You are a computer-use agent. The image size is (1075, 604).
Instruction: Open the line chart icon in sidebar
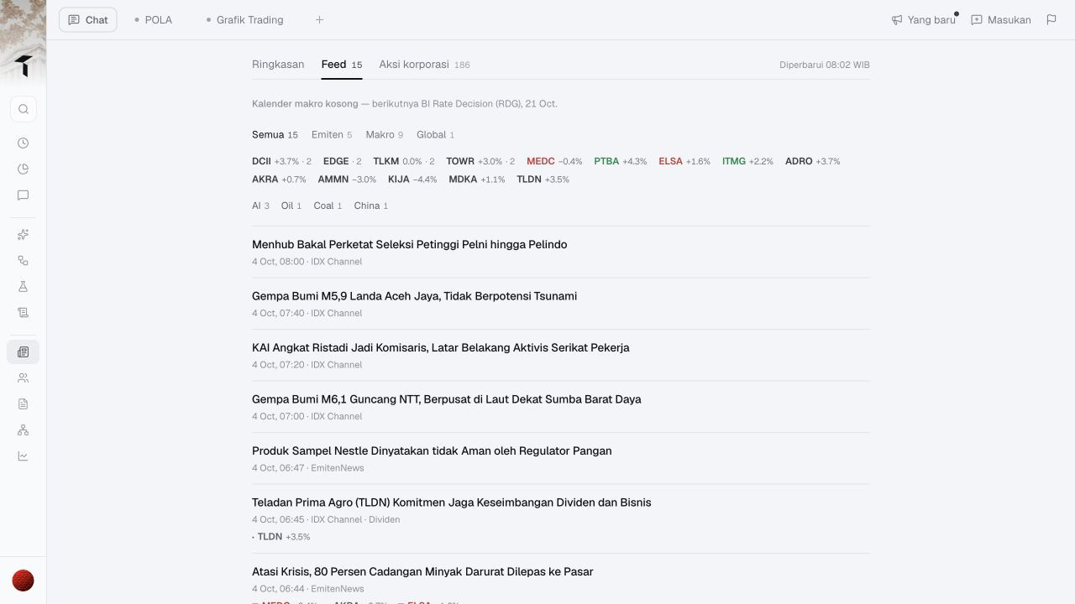click(x=24, y=456)
